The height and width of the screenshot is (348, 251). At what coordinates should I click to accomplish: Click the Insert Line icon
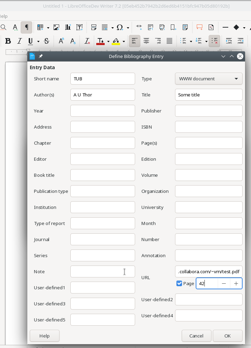[225, 27]
